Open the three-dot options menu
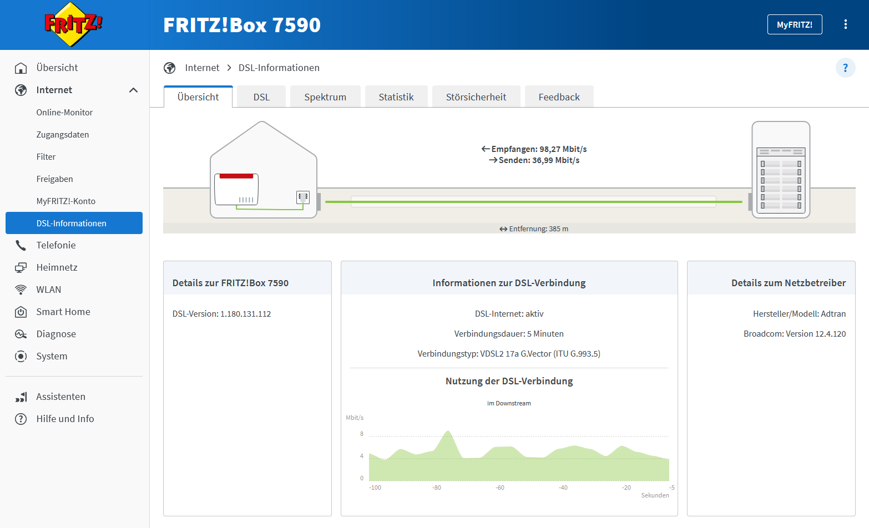The image size is (869, 528). click(846, 24)
